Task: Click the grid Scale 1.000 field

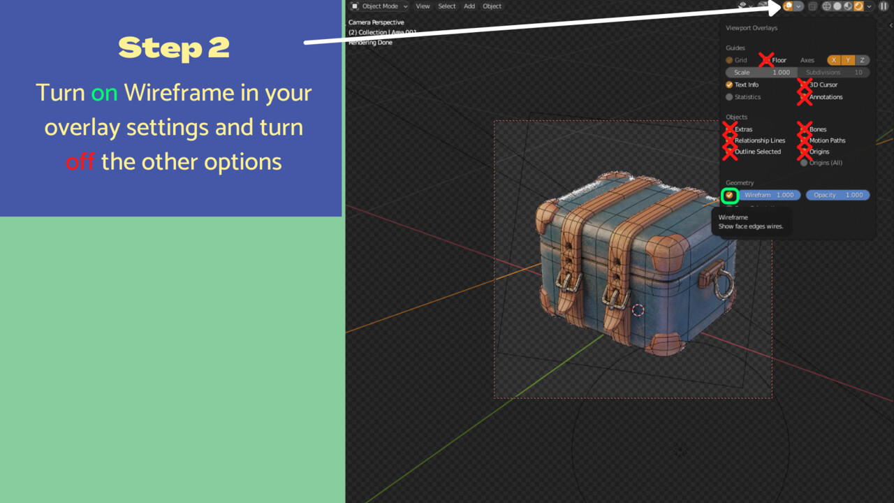Action: click(x=761, y=73)
